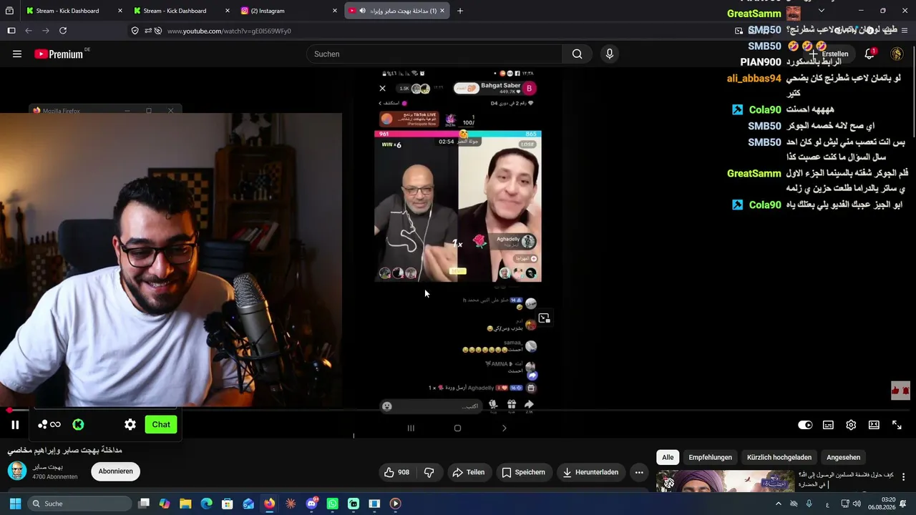Open Firefox from the taskbar
This screenshot has width=916, height=515.
pyautogui.click(x=269, y=504)
